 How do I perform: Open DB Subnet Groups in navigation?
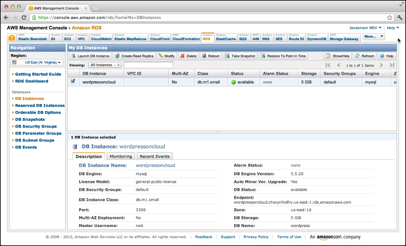pos(34,140)
